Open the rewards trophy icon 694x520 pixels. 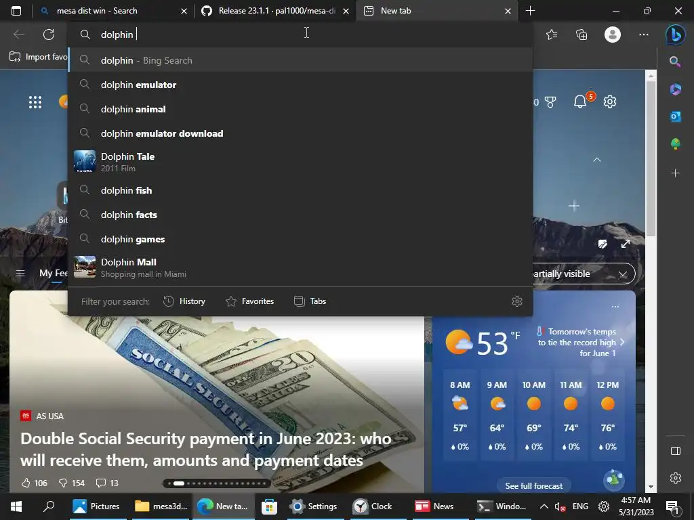[x=550, y=102]
